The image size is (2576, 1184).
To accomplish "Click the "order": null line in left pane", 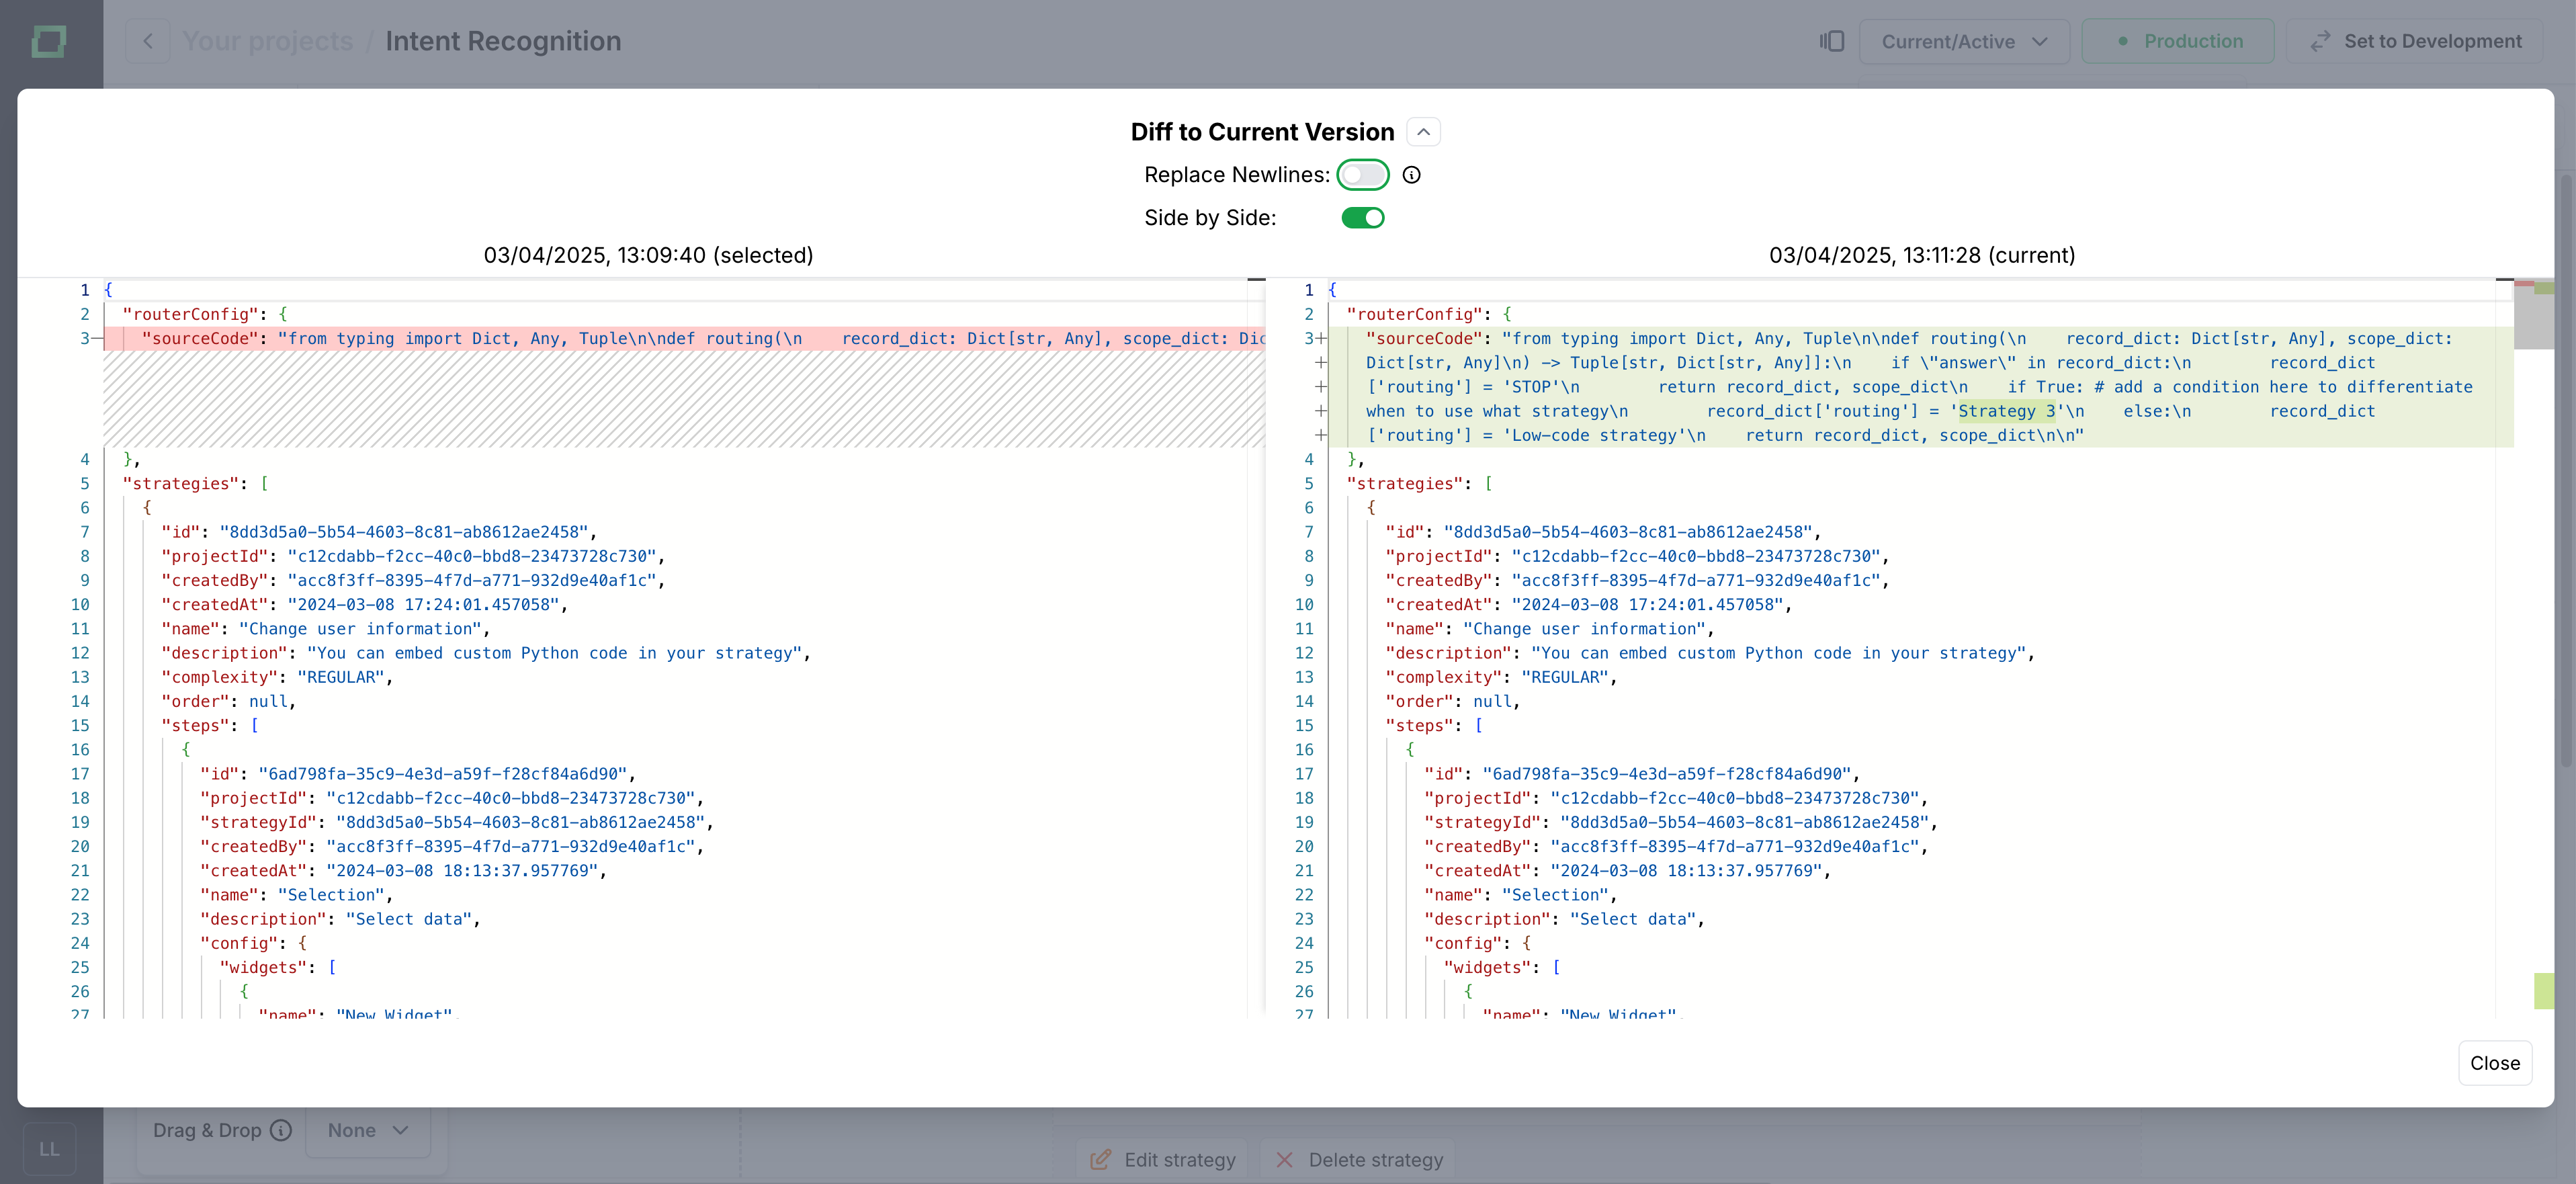I will 228,702.
